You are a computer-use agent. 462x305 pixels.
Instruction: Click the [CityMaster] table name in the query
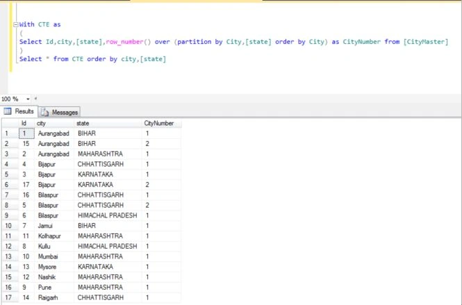426,42
